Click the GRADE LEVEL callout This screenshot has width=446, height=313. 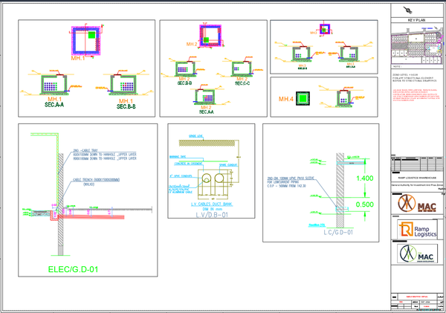coord(195,136)
